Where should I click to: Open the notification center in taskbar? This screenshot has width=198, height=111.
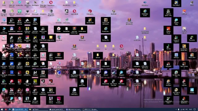pos(195,109)
